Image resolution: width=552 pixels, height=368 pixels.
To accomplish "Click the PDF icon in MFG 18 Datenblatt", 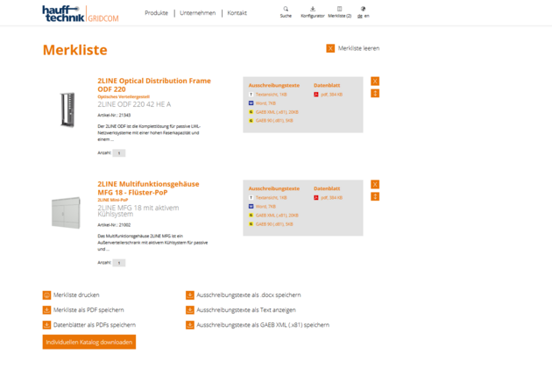I will pyautogui.click(x=316, y=197).
